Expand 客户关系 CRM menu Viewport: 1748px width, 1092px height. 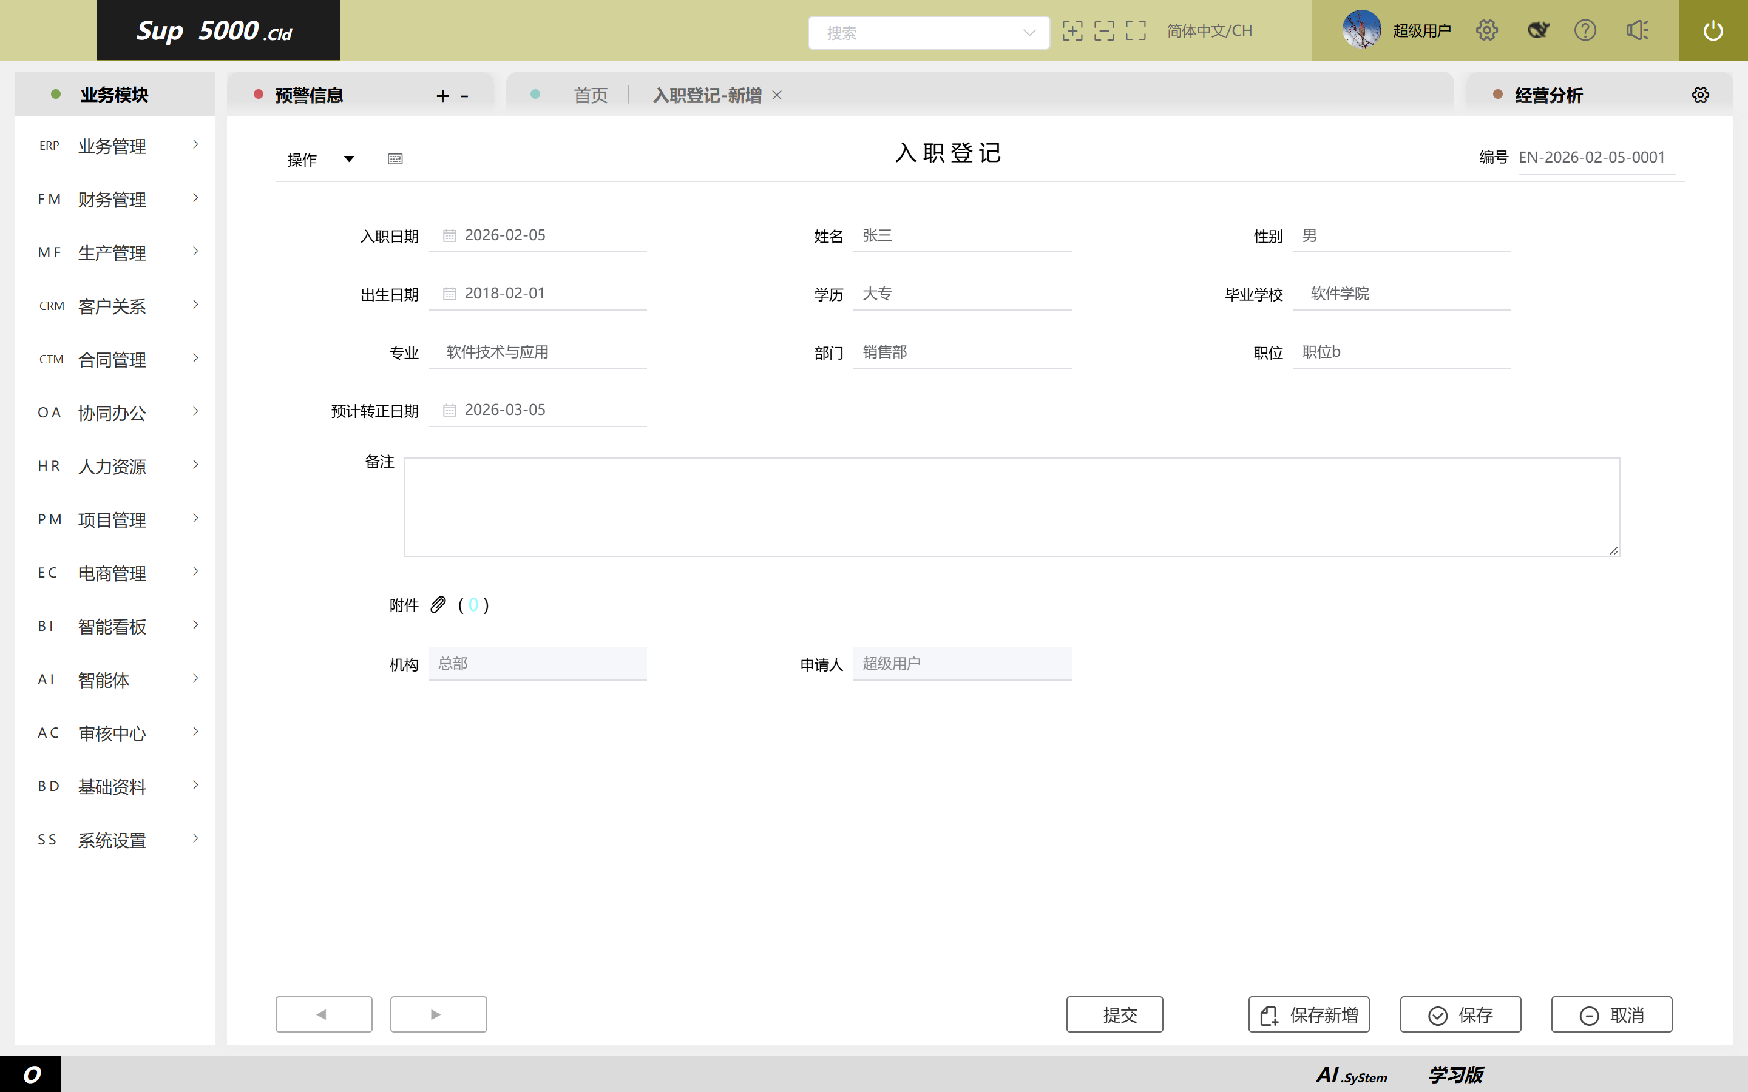tap(115, 306)
